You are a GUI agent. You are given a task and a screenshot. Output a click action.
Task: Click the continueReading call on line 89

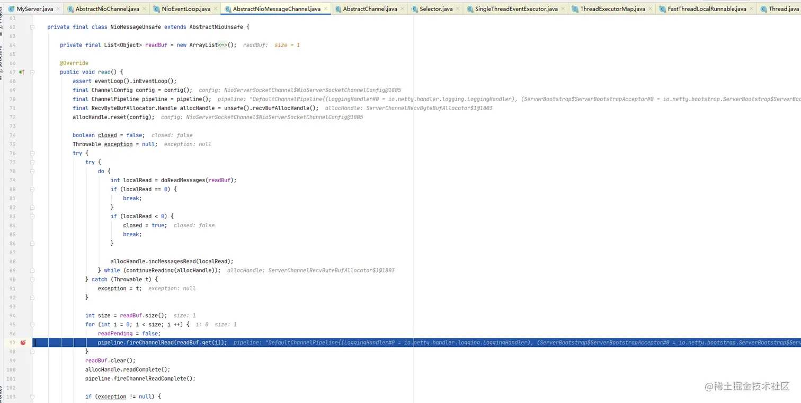coord(149,270)
